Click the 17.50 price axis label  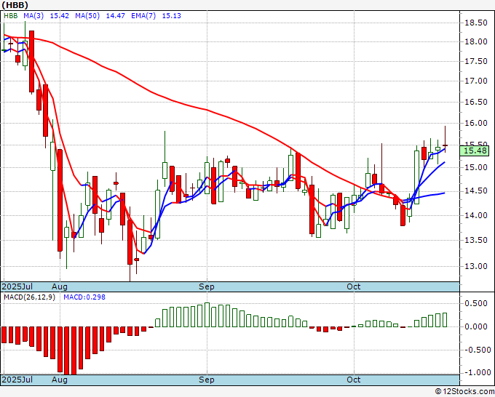tap(476, 61)
